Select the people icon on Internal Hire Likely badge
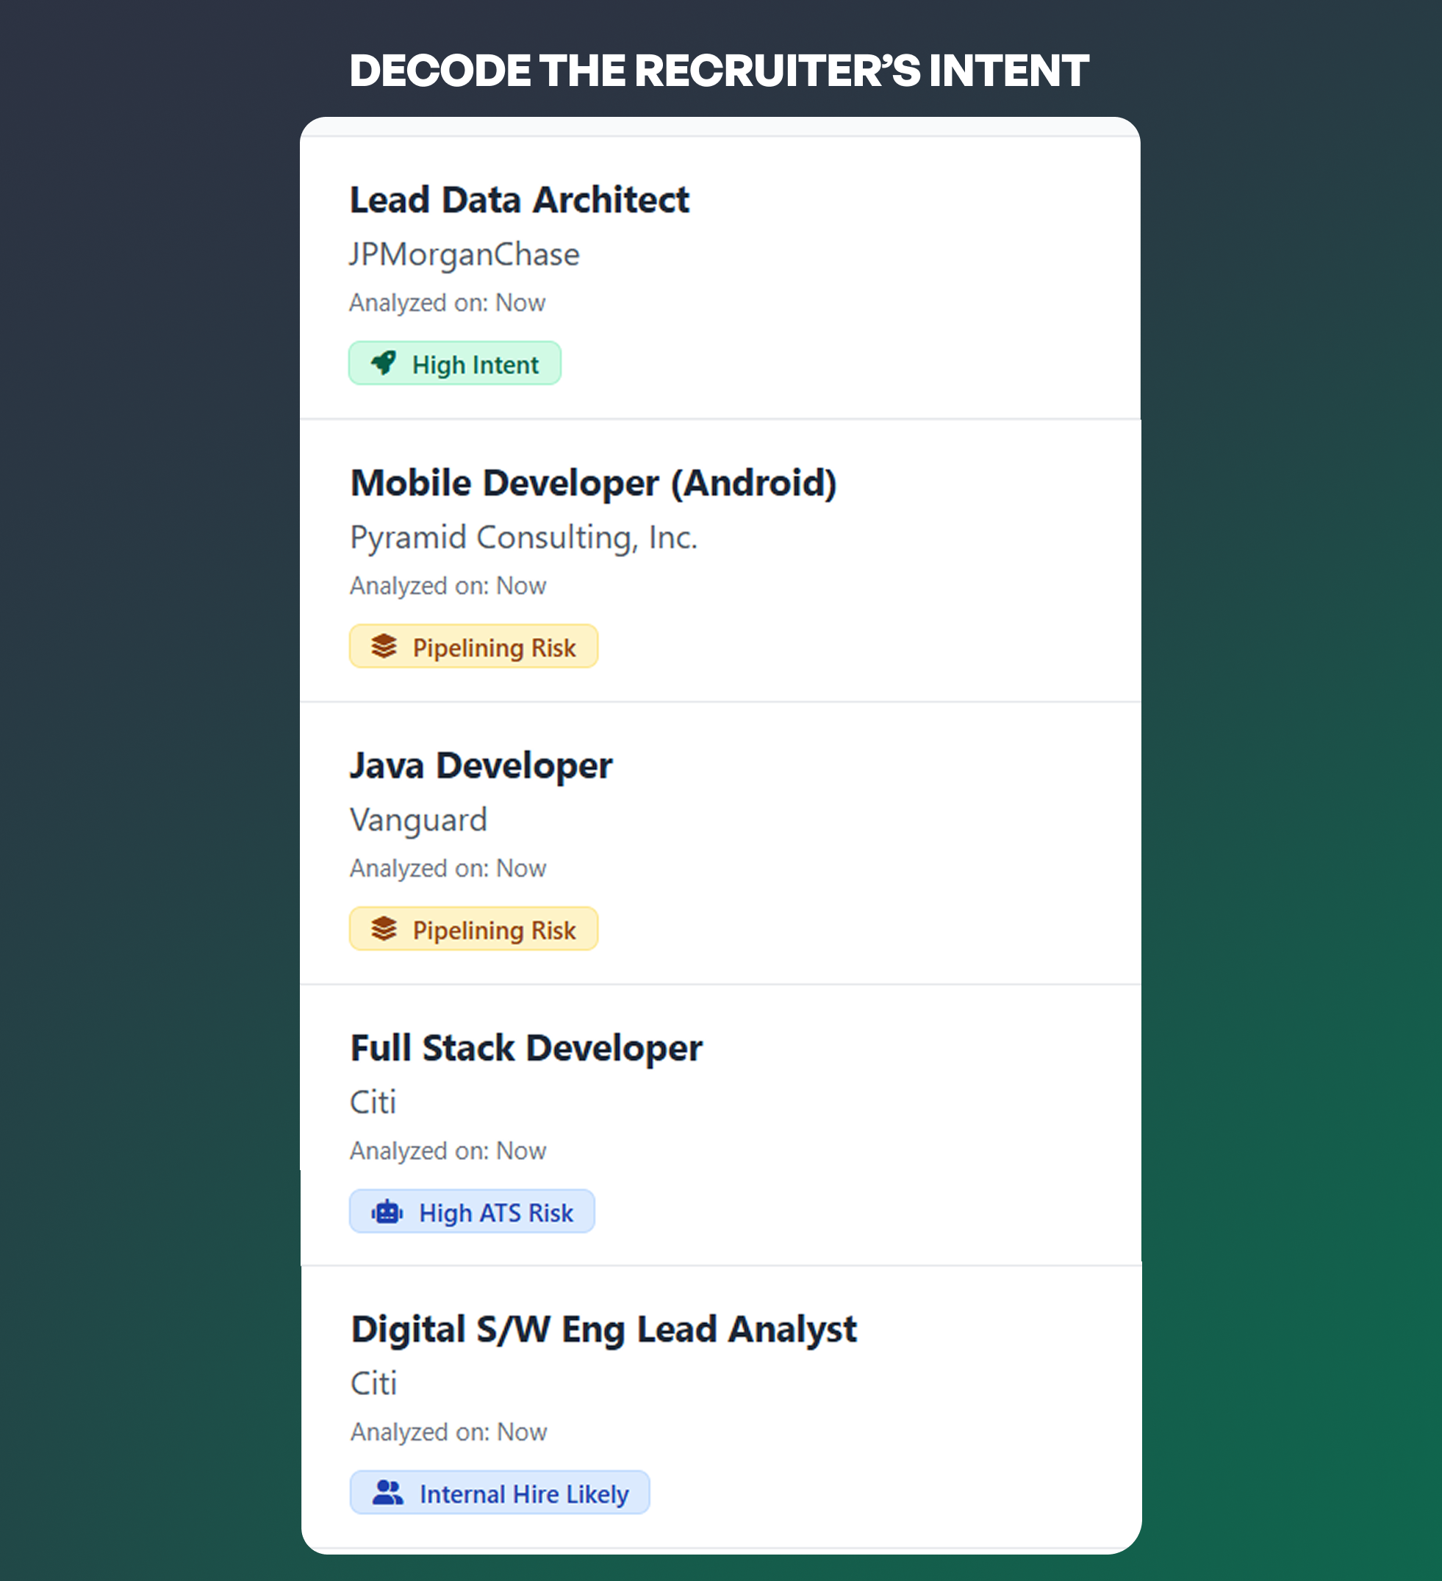Image resolution: width=1442 pixels, height=1581 pixels. click(389, 1492)
